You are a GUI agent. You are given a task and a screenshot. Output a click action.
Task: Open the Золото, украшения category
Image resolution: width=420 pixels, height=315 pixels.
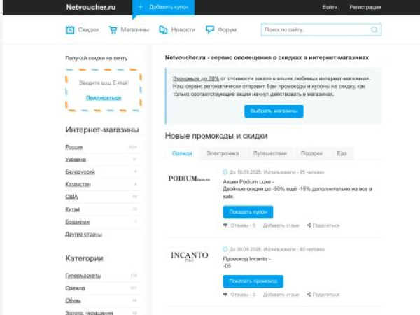[89, 313]
